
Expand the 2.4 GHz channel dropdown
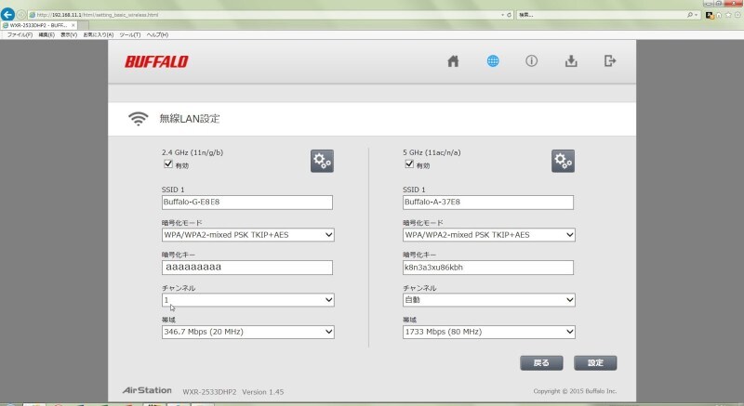247,300
